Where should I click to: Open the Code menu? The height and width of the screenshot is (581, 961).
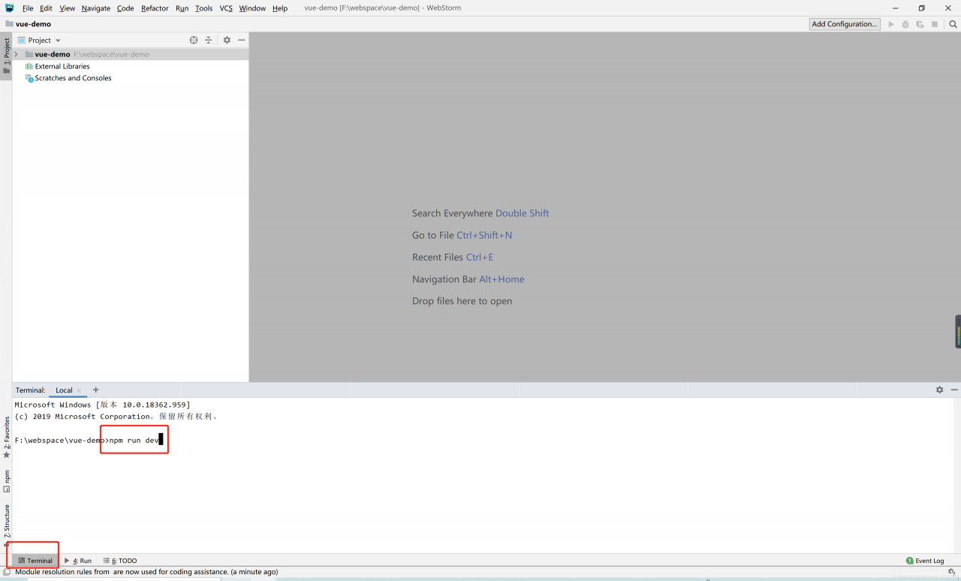(125, 8)
